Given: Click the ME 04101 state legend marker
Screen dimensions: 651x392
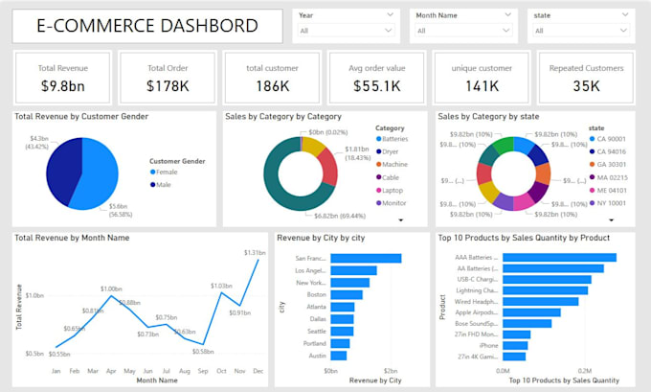Looking at the screenshot, I should point(592,191).
